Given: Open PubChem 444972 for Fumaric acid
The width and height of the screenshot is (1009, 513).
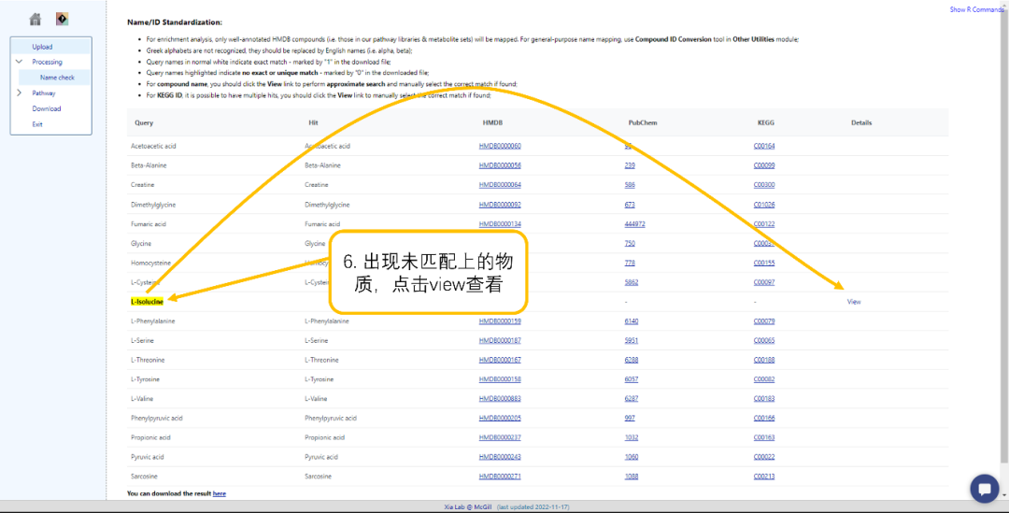Looking at the screenshot, I should 634,224.
